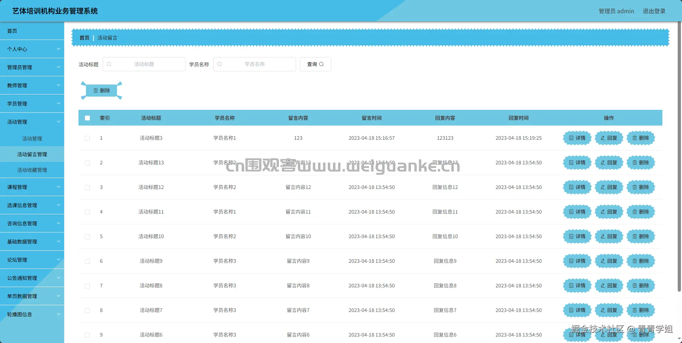Click the 删除 trash button for row 1
Image resolution: width=682 pixels, height=343 pixels.
tap(641, 138)
